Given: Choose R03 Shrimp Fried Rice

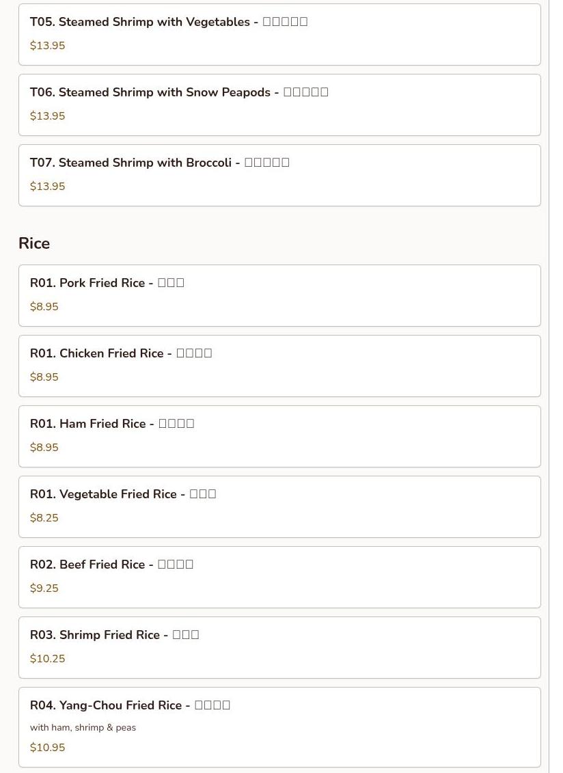Looking at the screenshot, I should pyautogui.click(x=279, y=649).
